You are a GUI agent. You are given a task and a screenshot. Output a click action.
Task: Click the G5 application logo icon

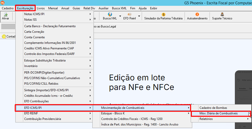(x=3, y=3)
